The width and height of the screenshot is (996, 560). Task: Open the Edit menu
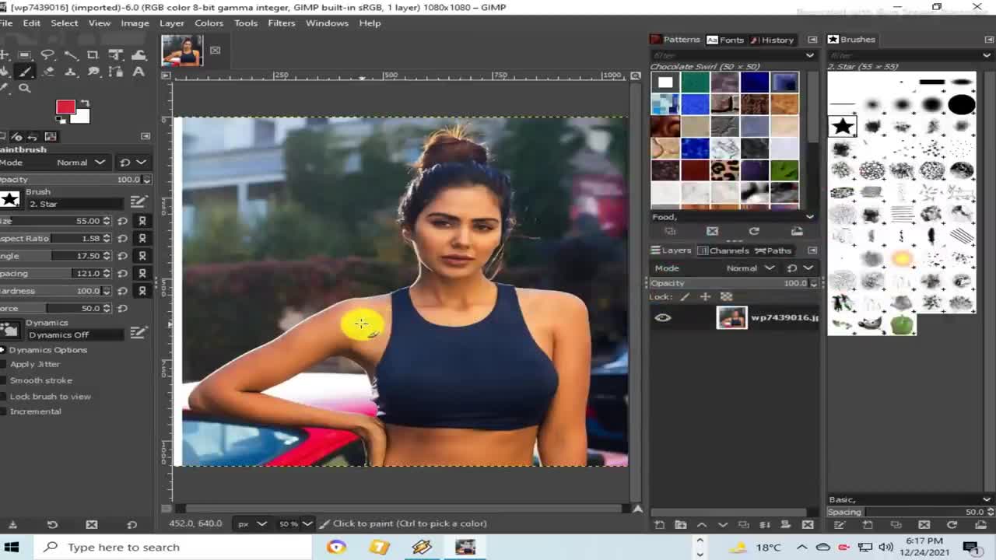tap(32, 23)
